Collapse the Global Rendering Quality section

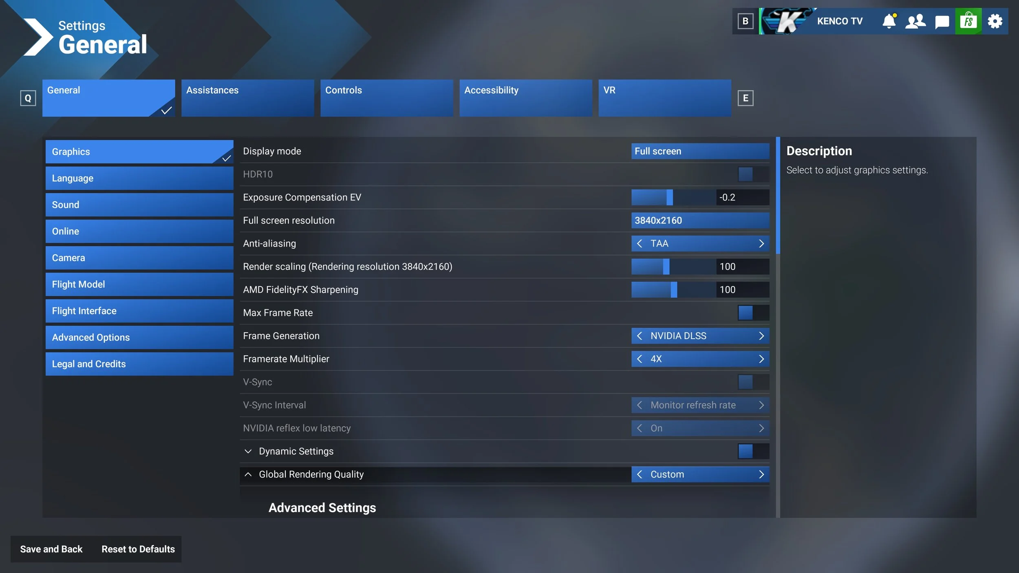(248, 474)
